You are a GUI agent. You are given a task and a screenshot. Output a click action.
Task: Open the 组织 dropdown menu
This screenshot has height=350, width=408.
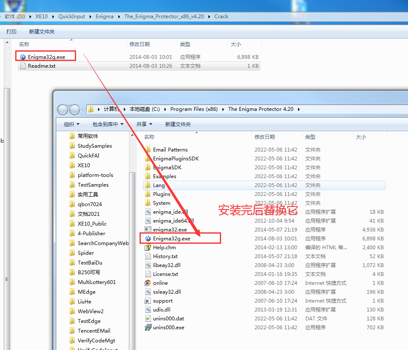(71, 124)
